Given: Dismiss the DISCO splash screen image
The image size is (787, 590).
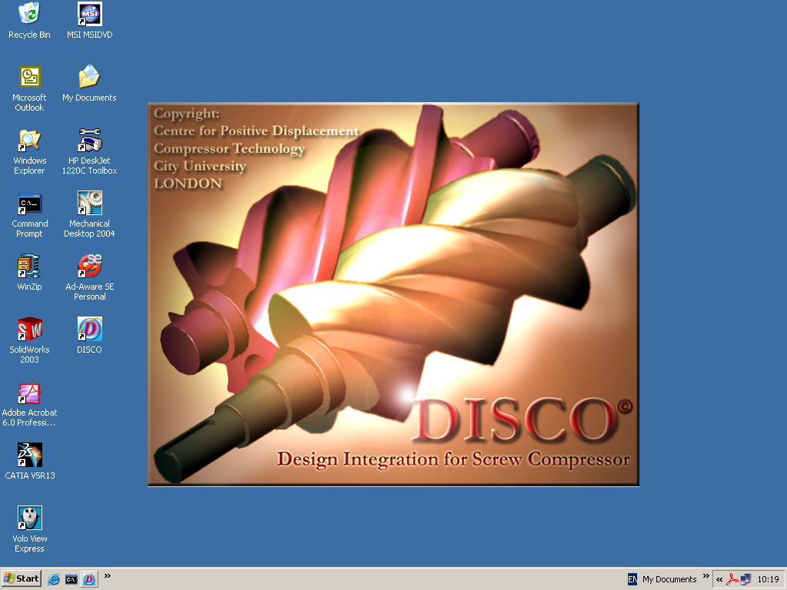Looking at the screenshot, I should (x=393, y=294).
